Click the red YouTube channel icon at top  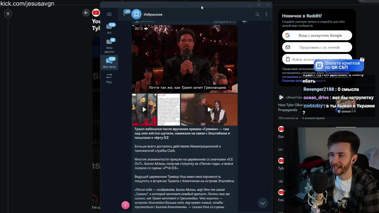pyautogui.click(x=96, y=12)
